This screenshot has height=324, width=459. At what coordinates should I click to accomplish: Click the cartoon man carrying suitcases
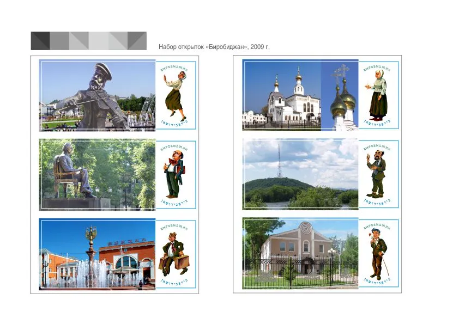(174, 254)
